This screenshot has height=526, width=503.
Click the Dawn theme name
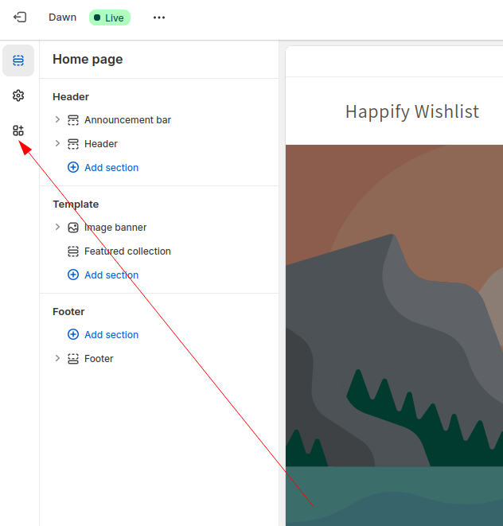click(x=62, y=18)
